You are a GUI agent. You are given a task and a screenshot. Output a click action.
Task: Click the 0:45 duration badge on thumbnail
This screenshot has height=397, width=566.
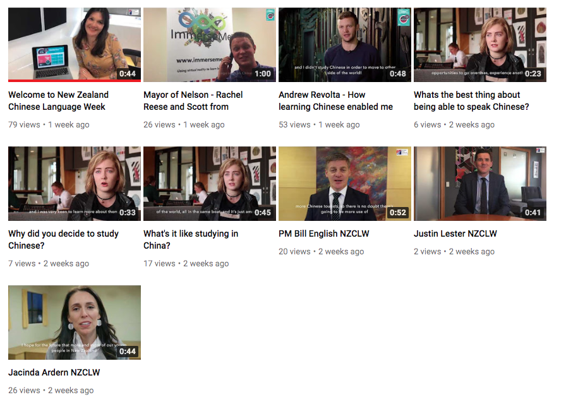[262, 212]
